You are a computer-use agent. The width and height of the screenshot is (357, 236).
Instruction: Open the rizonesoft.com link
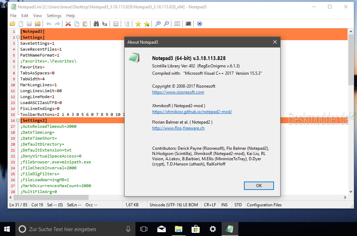click(178, 92)
